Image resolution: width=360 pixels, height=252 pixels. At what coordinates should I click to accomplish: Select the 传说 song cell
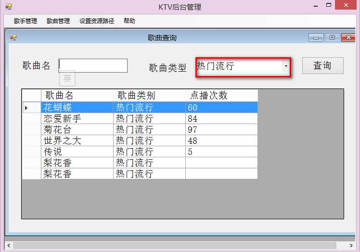click(x=77, y=151)
